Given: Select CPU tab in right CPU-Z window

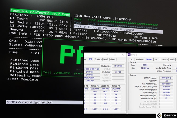Looking at the screenshot, I should point(131,59).
